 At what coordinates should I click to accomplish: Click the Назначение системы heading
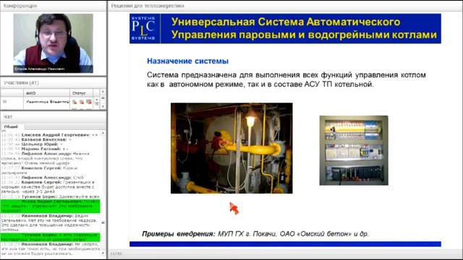187,61
